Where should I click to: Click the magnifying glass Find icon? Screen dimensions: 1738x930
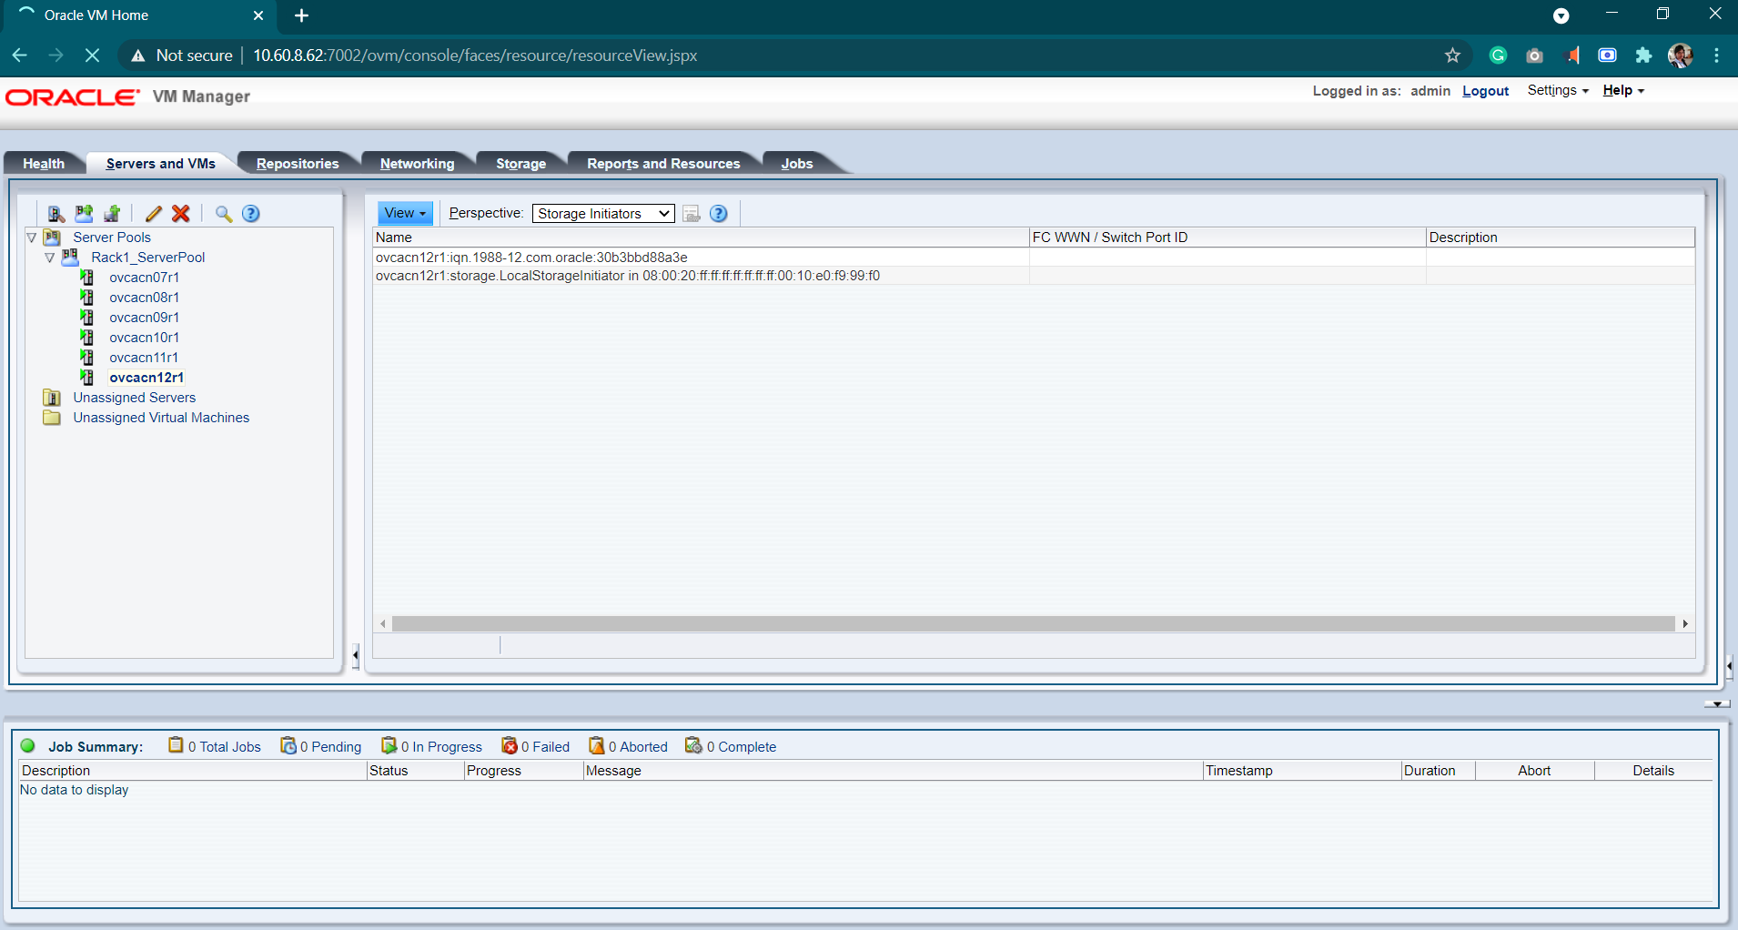click(223, 214)
